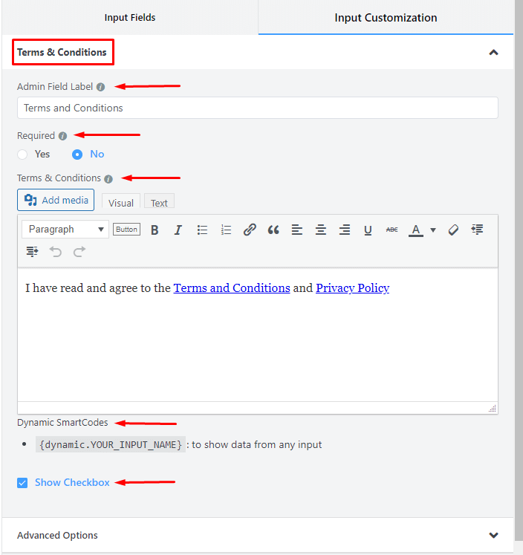The height and width of the screenshot is (555, 523).
Task: Apply blockquote formatting
Action: coord(273,230)
